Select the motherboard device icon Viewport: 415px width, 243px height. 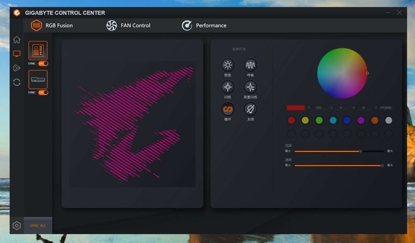[x=38, y=51]
